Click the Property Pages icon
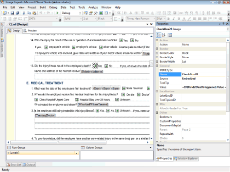230x172 pixels. [x=170, y=35]
